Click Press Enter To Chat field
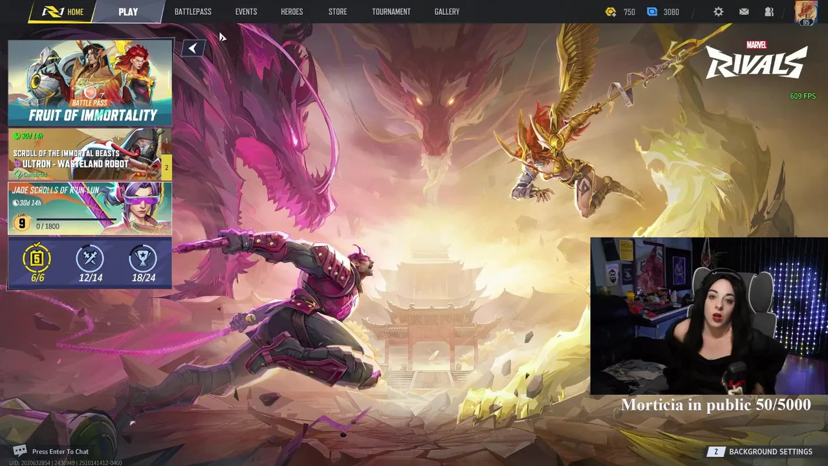 point(60,452)
